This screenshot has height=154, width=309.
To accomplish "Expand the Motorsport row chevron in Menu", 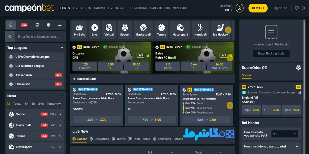I will [x=60, y=147].
